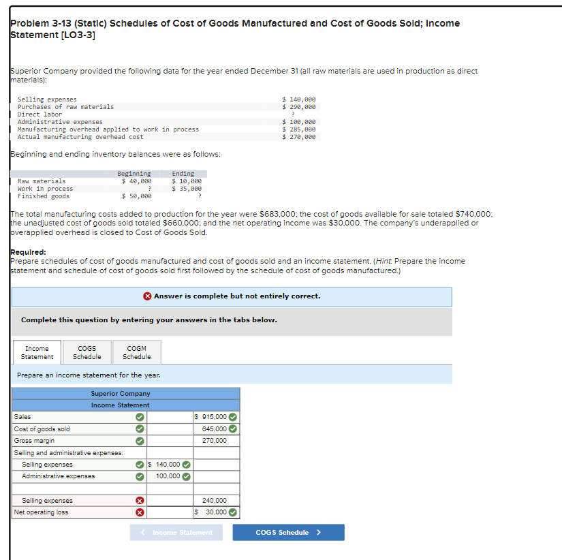This screenshot has width=562, height=560.
Task: Click the blank amount cell beside 240,000
Action: 170,501
